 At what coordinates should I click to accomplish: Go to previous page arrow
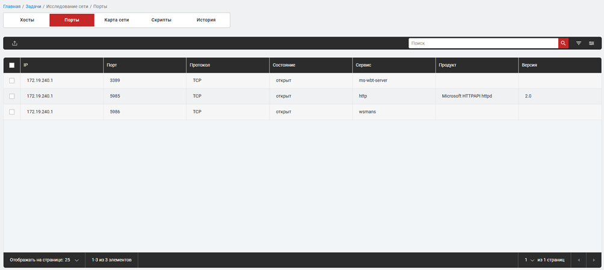tap(579, 260)
